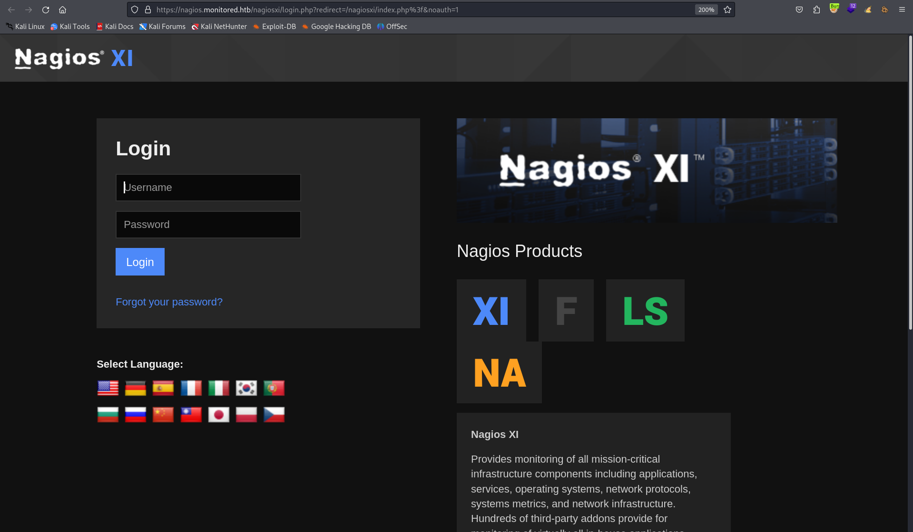This screenshot has width=913, height=532.
Task: Select the LS Log Server tile
Action: click(645, 311)
